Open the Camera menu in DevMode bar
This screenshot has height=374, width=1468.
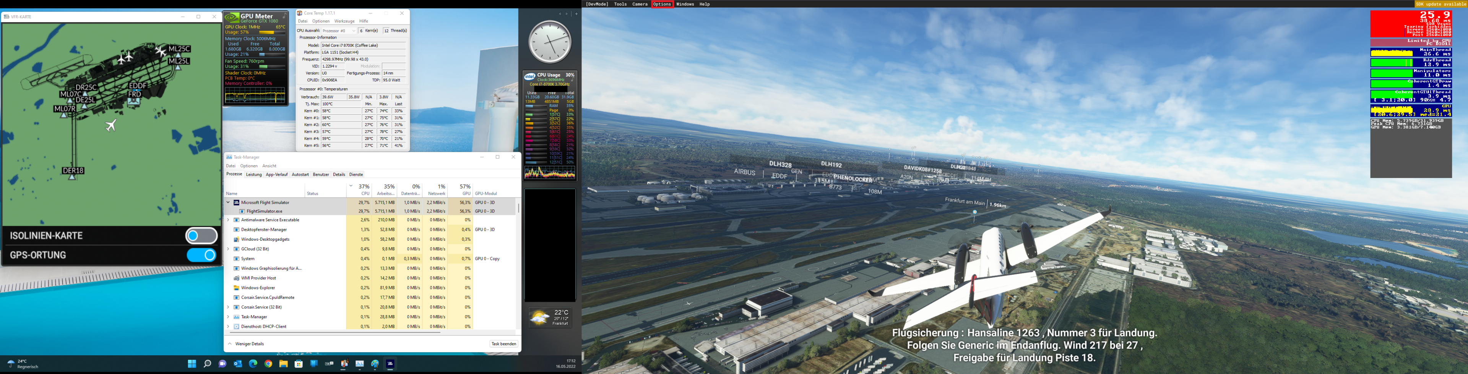[640, 4]
